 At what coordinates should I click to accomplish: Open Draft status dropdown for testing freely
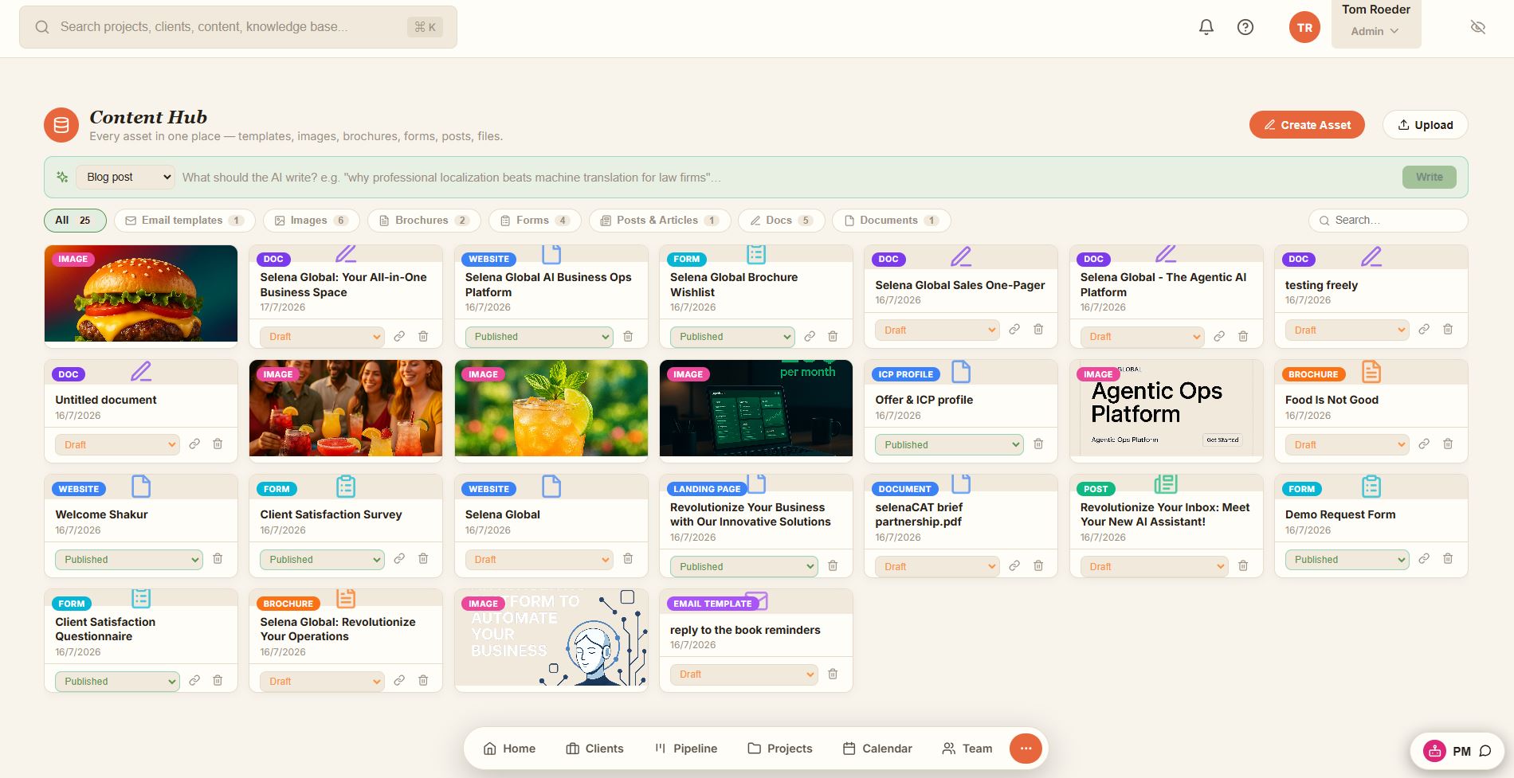pyautogui.click(x=1347, y=330)
